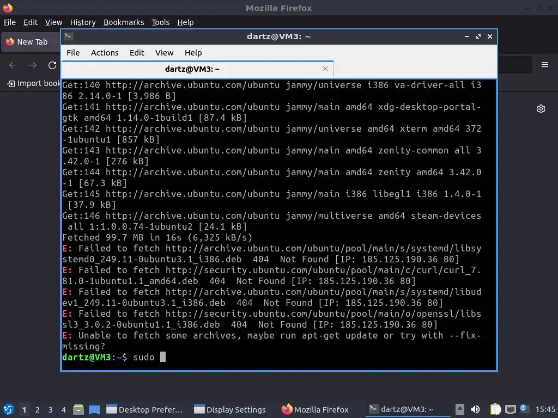Switch to workspace 1
Screen dimensions: 558x418
pyautogui.click(x=24, y=409)
